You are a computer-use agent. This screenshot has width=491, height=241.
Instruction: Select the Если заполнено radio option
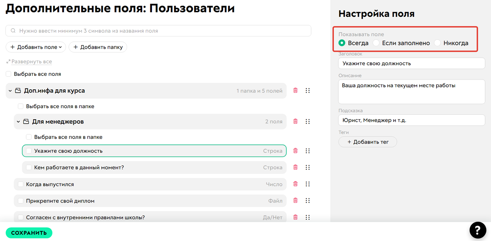(376, 43)
